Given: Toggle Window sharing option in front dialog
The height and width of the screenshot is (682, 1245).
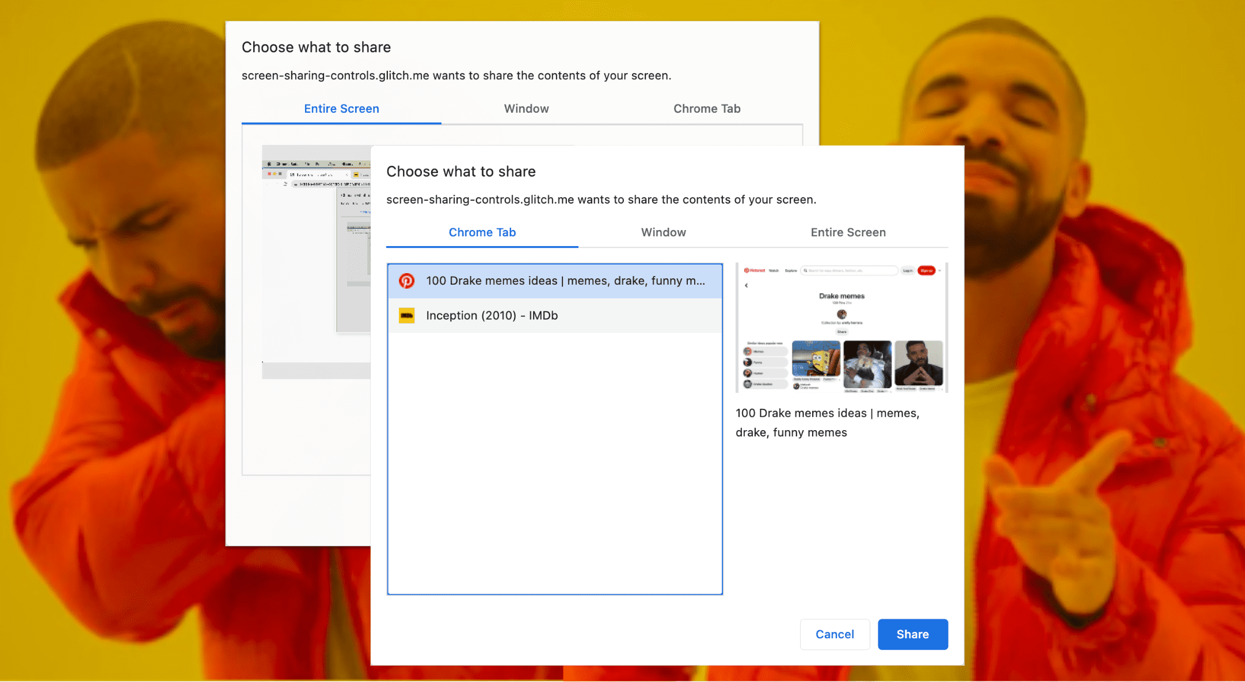Looking at the screenshot, I should tap(663, 233).
